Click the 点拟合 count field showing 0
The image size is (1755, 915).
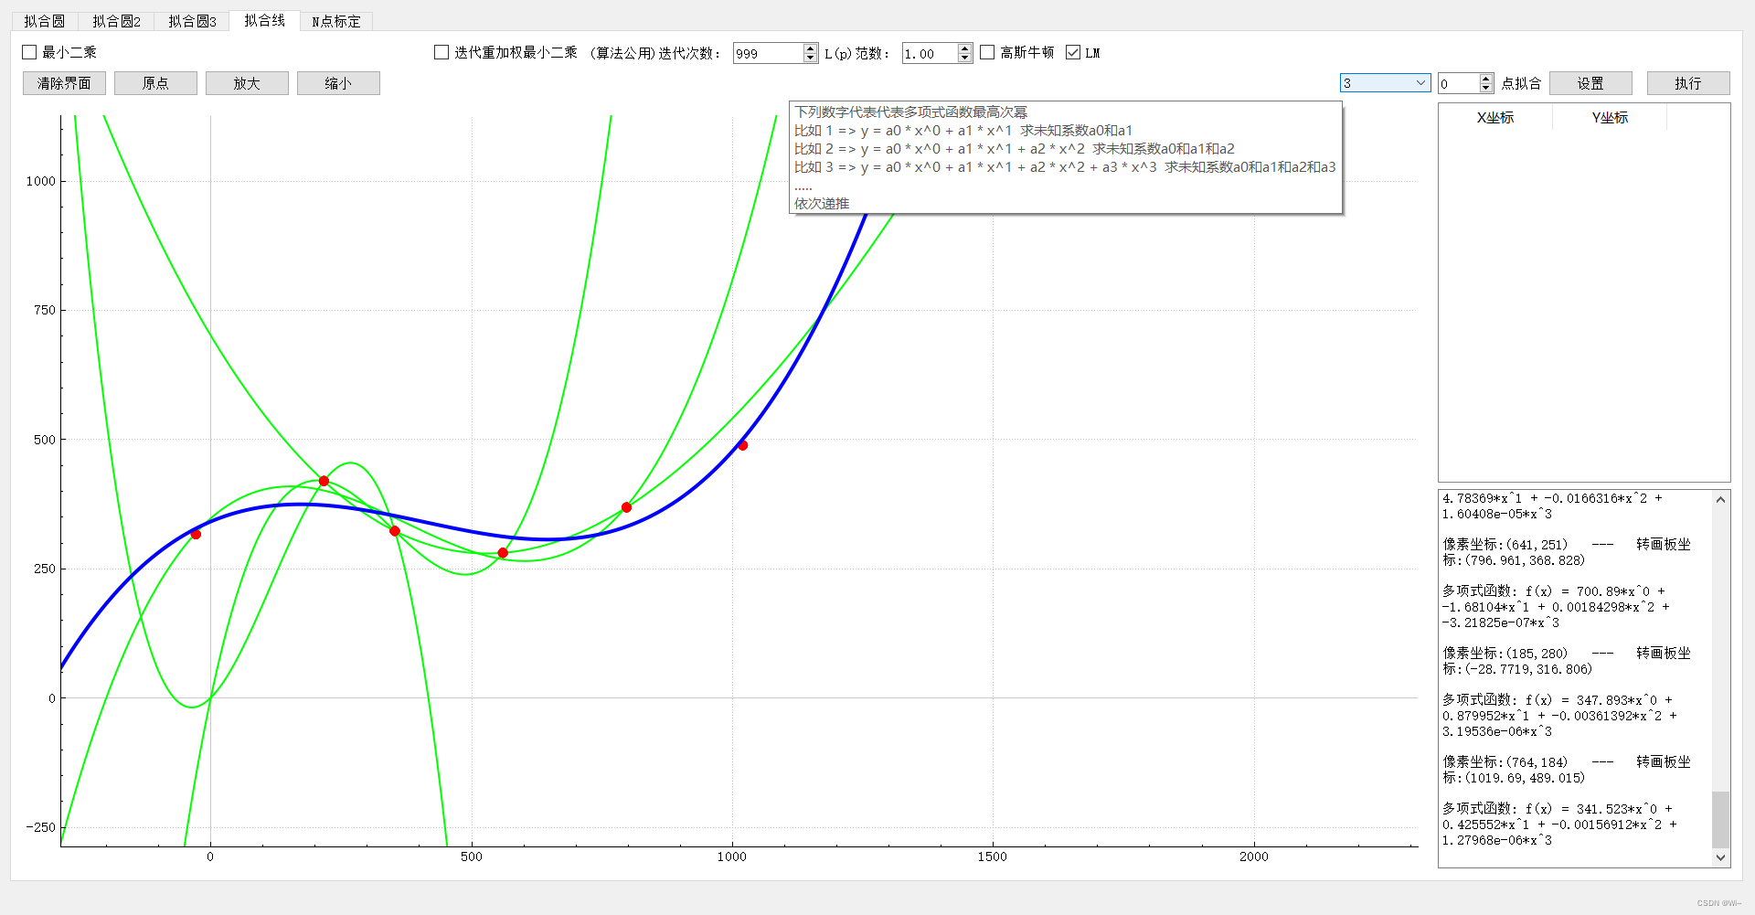[1458, 83]
